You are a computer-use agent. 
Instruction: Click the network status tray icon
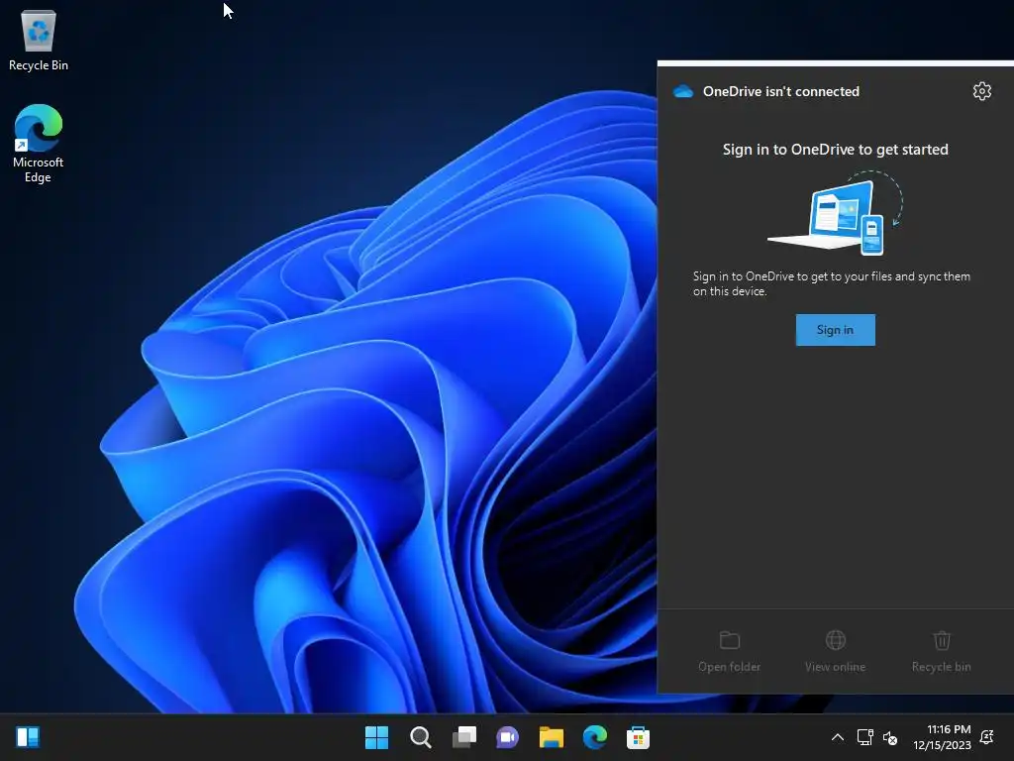point(864,737)
